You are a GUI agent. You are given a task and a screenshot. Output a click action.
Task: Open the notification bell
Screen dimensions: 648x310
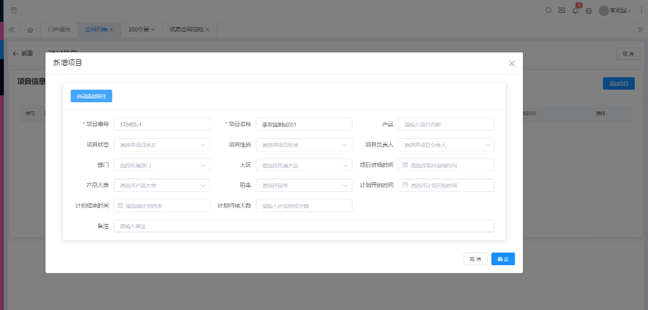tap(575, 11)
